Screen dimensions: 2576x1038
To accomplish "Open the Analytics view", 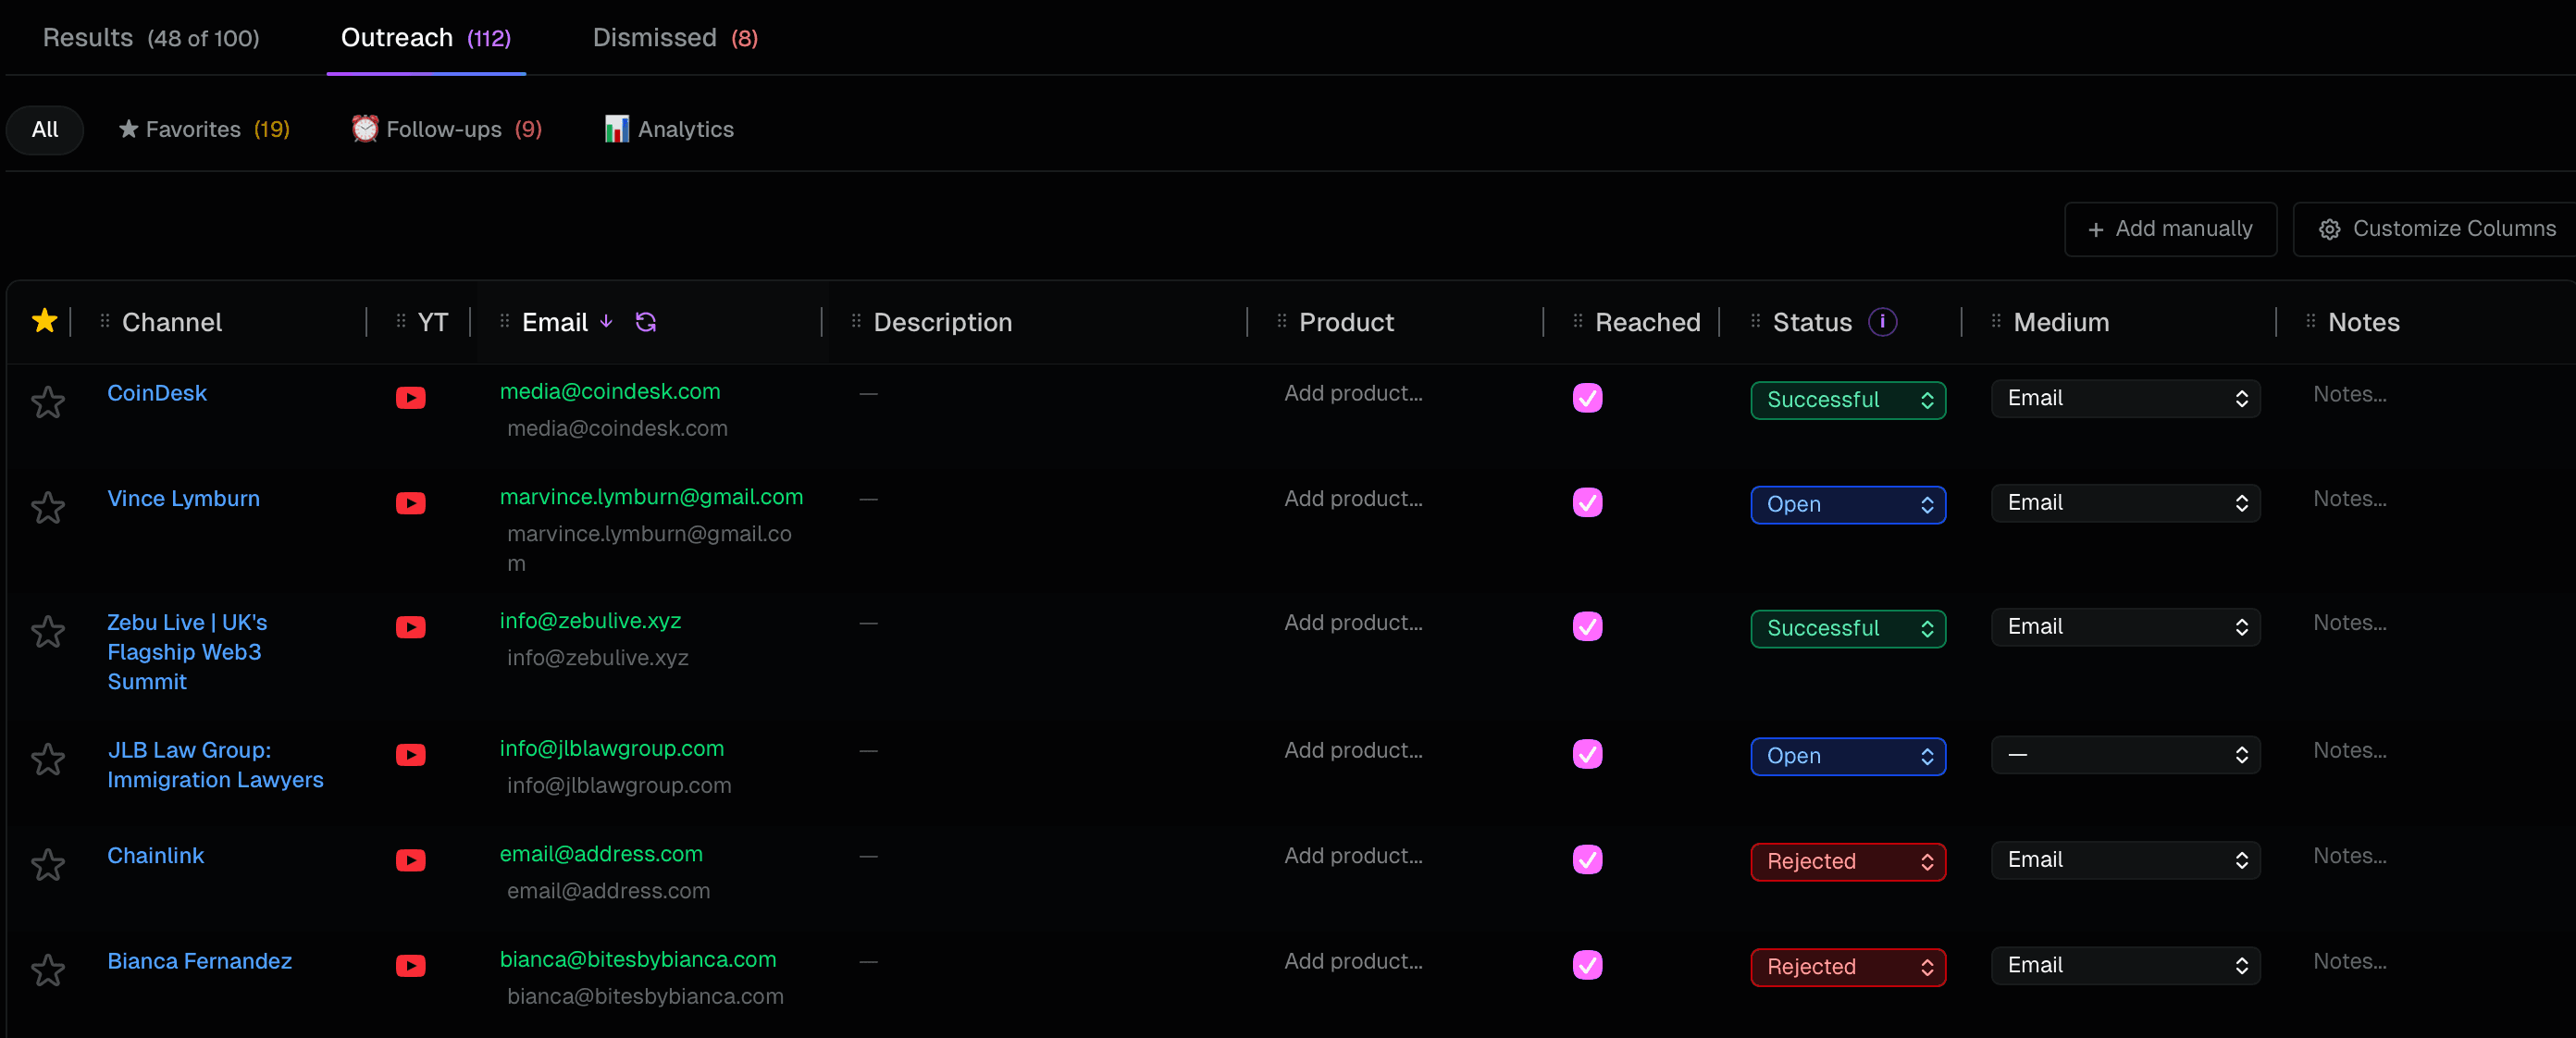I will pyautogui.click(x=669, y=129).
